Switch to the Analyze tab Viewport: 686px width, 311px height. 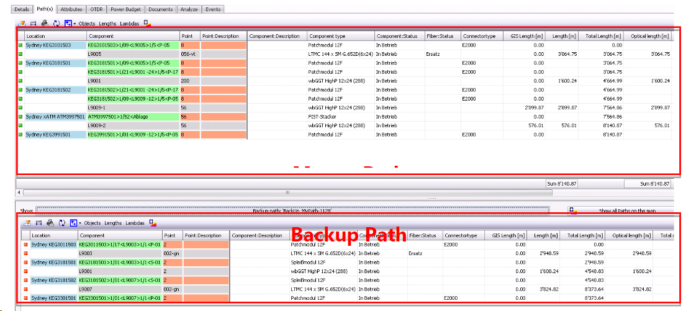pyautogui.click(x=190, y=9)
